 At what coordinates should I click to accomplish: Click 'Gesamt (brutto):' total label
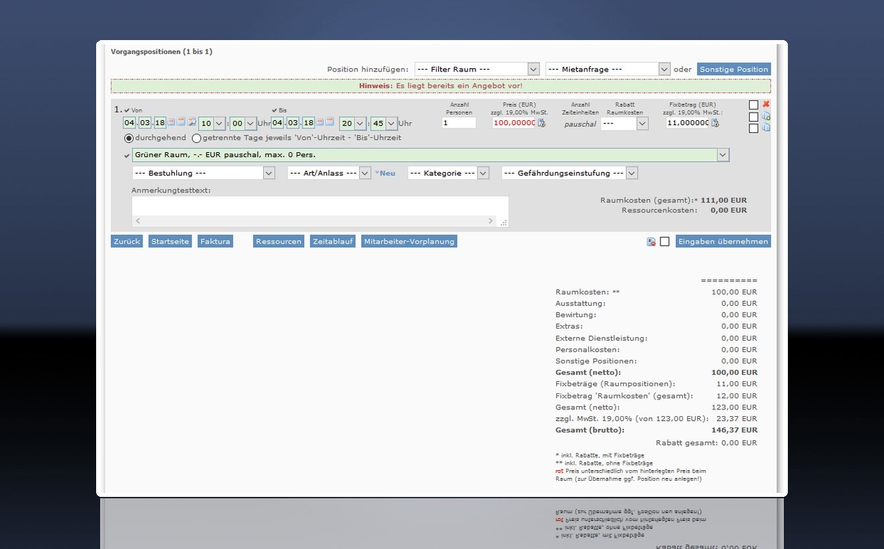tap(590, 430)
